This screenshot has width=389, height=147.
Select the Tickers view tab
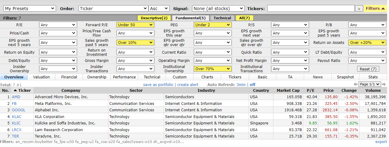click(x=235, y=77)
